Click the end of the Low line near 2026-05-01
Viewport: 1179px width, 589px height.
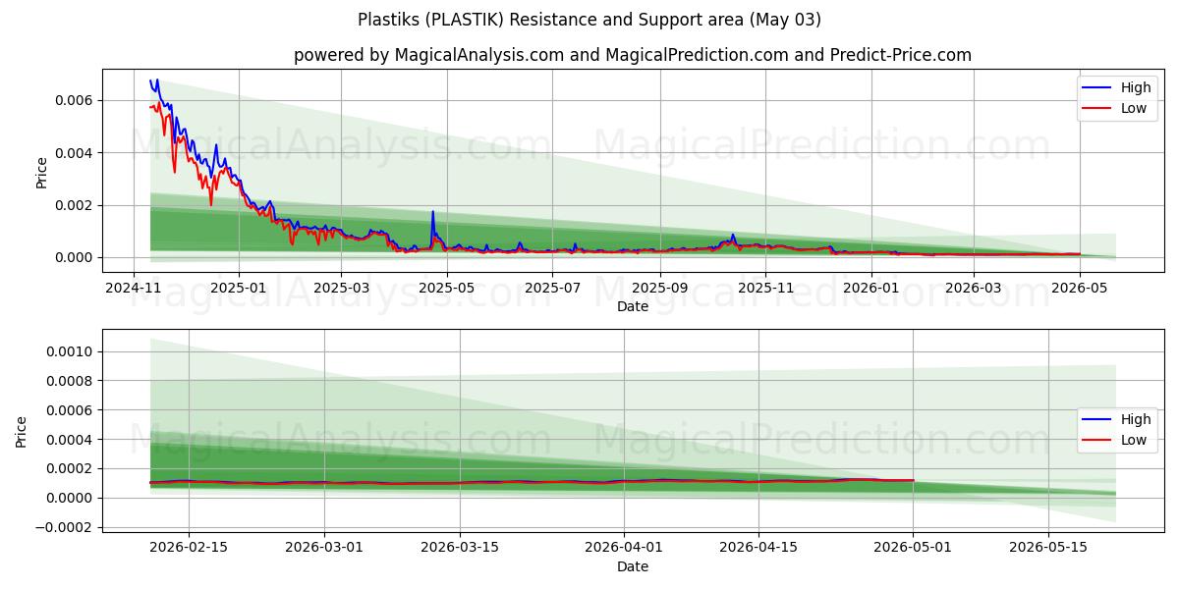(913, 481)
